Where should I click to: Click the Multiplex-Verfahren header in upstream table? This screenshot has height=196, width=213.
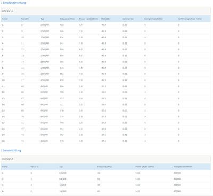[x=183, y=167]
